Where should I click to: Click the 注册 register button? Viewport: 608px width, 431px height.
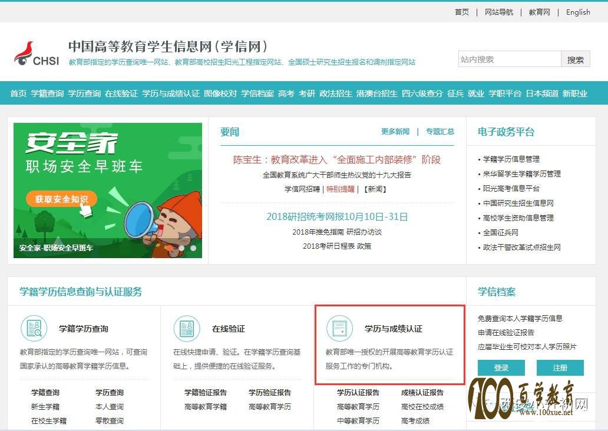click(x=560, y=367)
